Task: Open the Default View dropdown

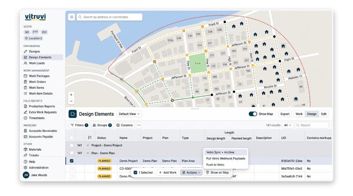Action: [129, 114]
